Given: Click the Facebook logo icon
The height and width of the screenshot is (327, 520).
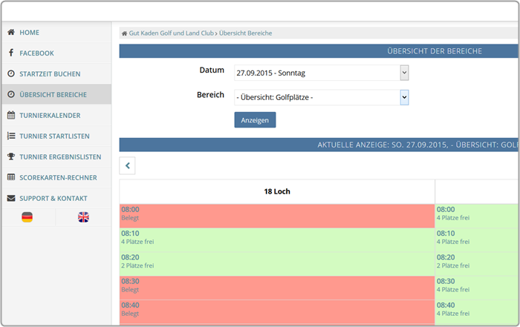Looking at the screenshot, I should tap(11, 53).
